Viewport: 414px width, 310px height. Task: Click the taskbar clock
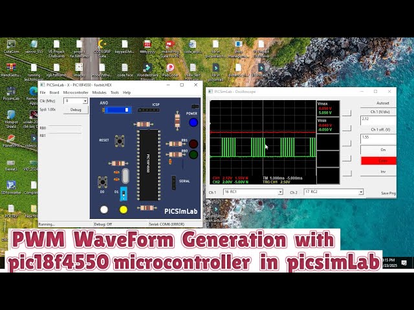coord(389,263)
